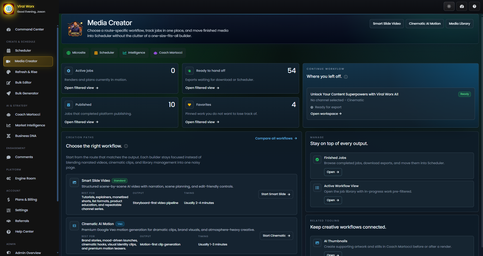The image size is (483, 256).
Task: Open Market Intelligence in the sidebar
Action: click(x=28, y=125)
